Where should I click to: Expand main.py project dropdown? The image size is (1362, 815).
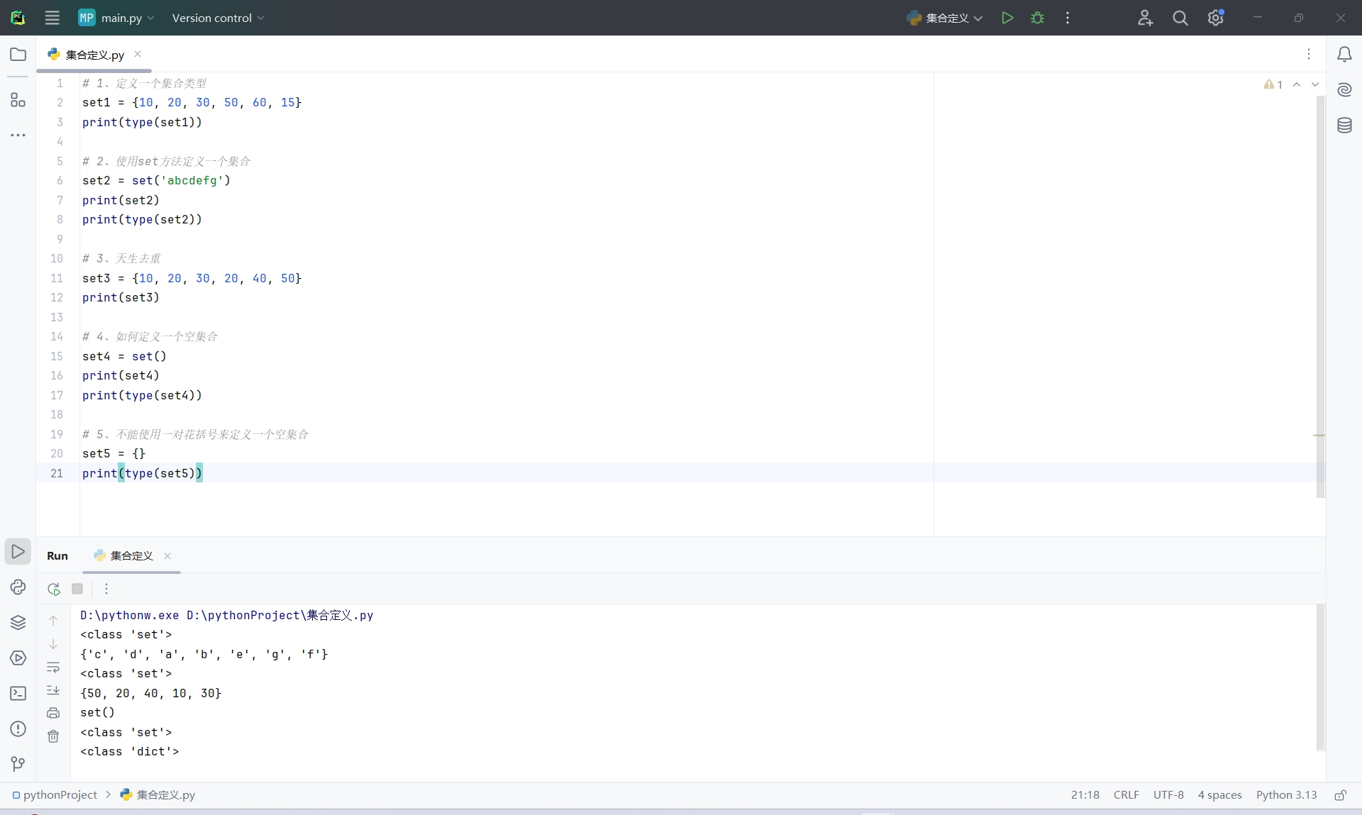tap(116, 18)
